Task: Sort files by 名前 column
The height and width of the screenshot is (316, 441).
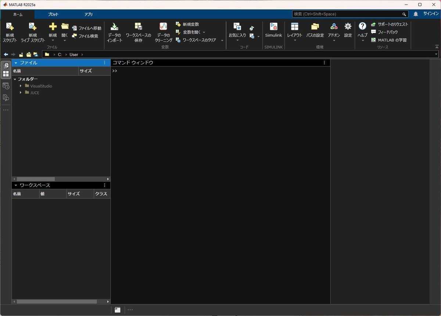Action: click(x=45, y=71)
